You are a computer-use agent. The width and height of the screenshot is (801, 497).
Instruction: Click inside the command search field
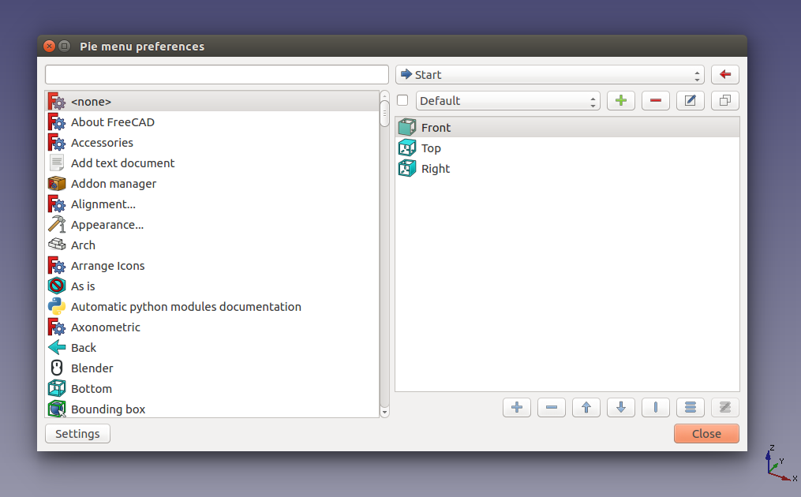(x=215, y=74)
